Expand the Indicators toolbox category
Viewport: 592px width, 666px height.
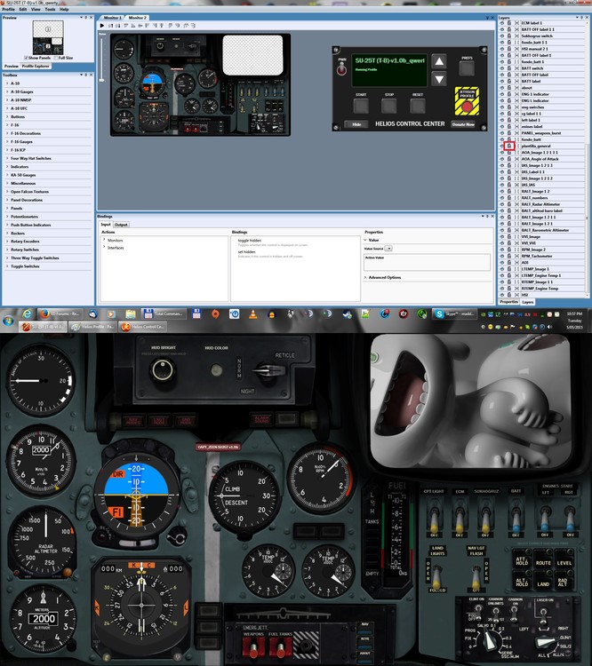(7, 167)
